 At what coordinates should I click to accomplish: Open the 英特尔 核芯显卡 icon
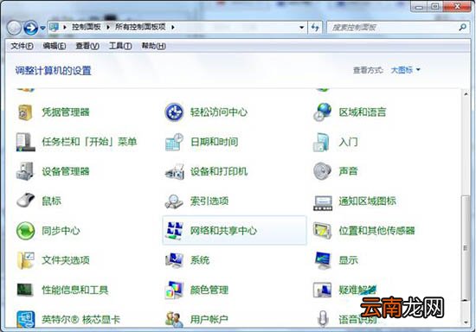[x=25, y=319]
